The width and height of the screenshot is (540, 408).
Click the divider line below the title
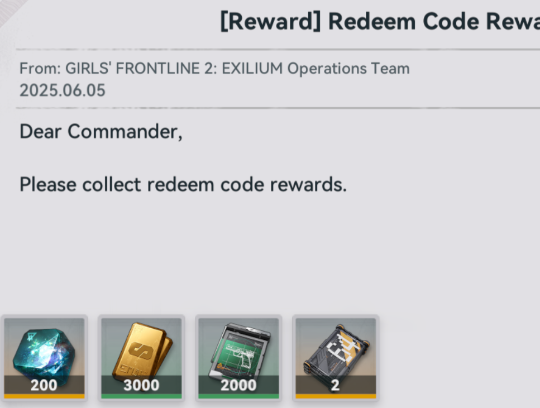coord(278,50)
